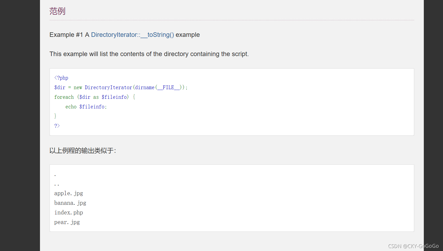Click the 'index.php' output line
The height and width of the screenshot is (251, 443).
(x=69, y=213)
